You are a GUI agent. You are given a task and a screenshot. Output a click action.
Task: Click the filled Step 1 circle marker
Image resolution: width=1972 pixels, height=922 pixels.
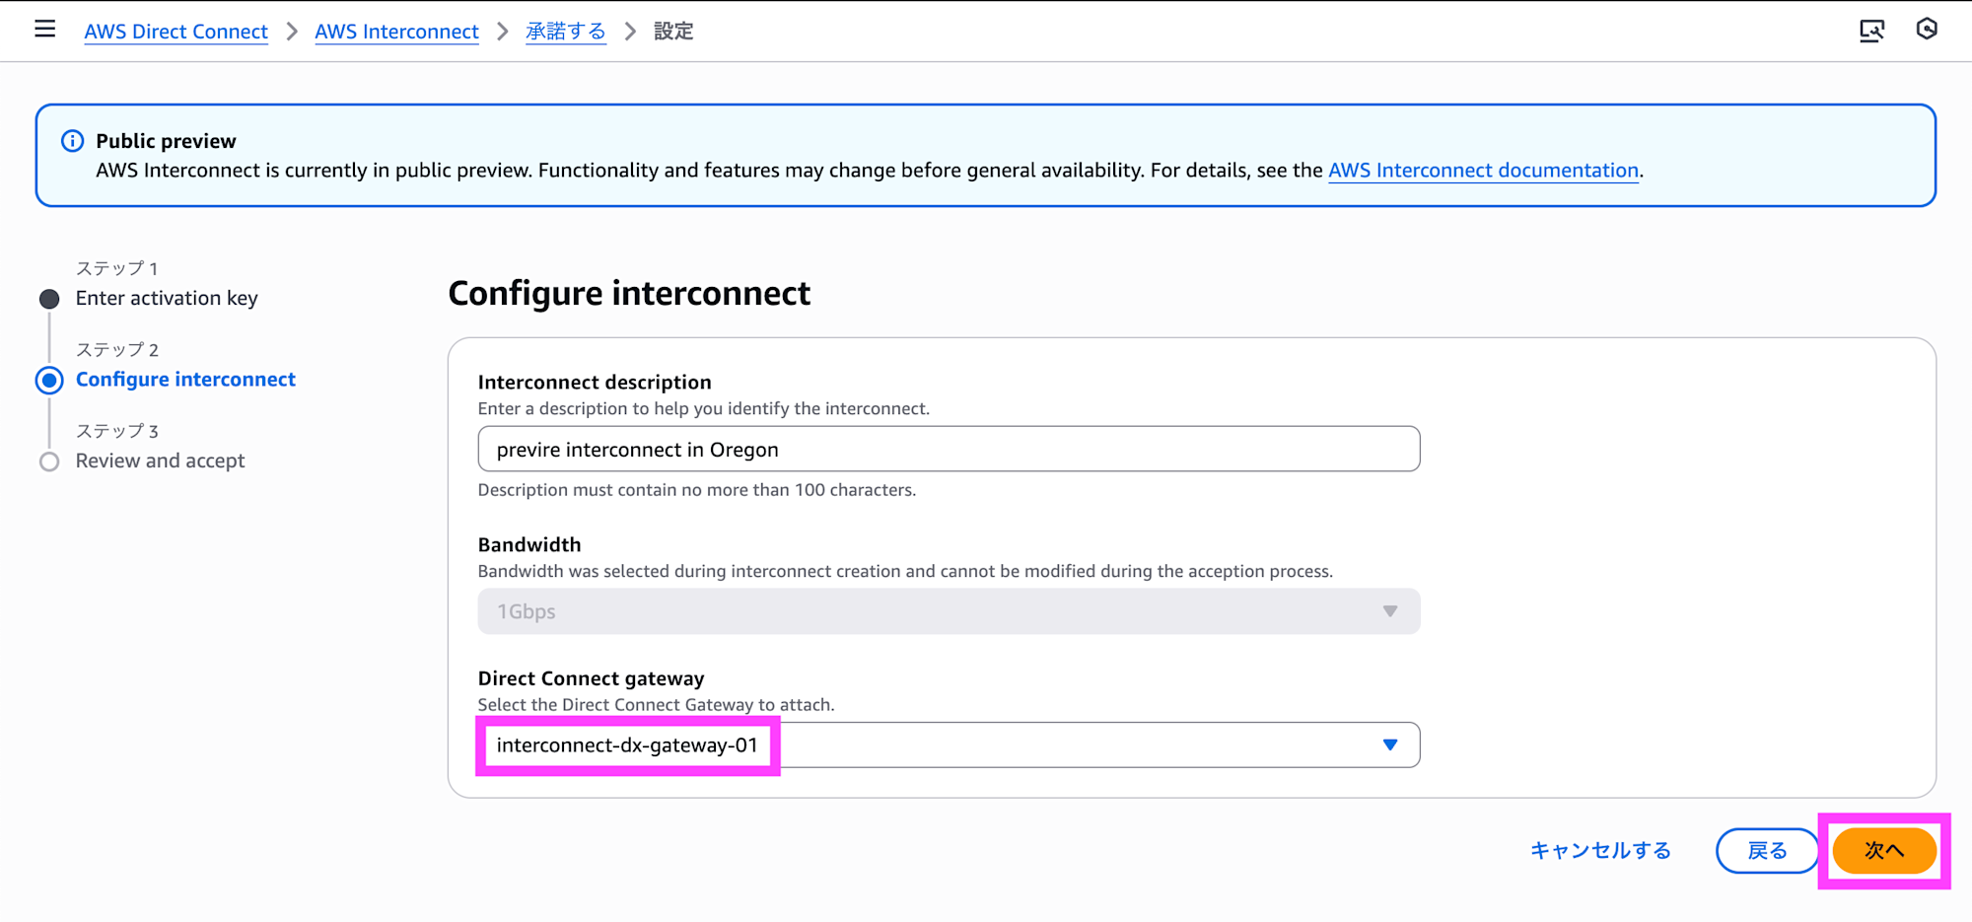[49, 299]
